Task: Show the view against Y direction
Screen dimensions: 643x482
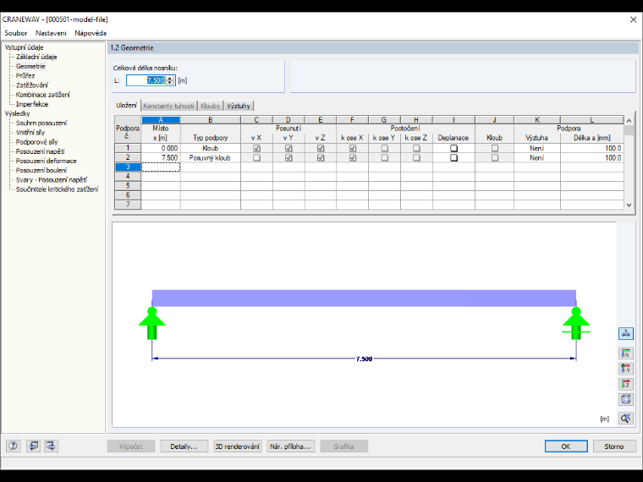Action: click(x=626, y=369)
